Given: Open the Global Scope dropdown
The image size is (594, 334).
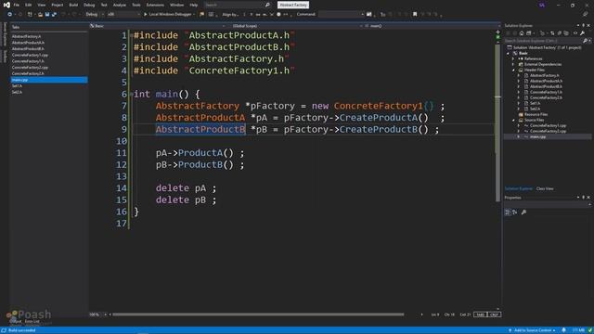Looking at the screenshot, I should point(293,26).
